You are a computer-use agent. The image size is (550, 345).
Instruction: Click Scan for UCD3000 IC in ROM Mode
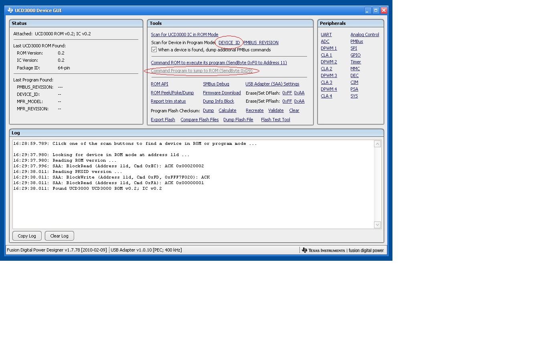click(x=184, y=34)
